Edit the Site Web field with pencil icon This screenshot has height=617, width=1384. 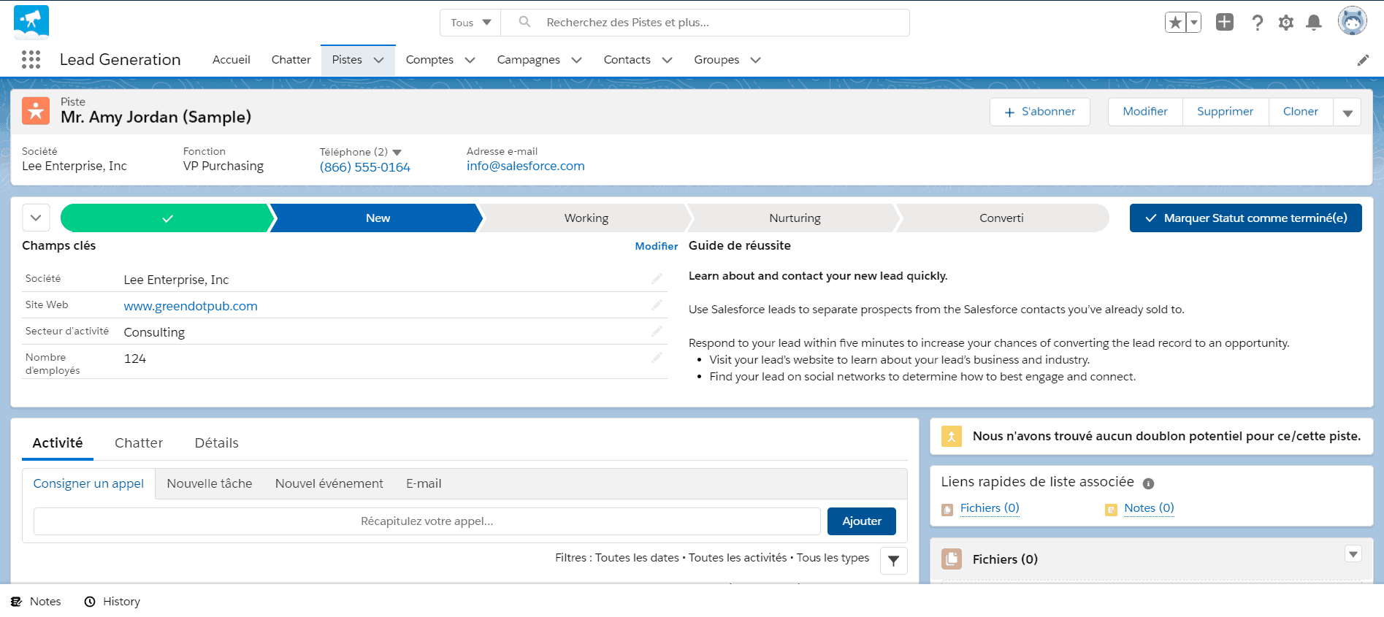(x=657, y=305)
